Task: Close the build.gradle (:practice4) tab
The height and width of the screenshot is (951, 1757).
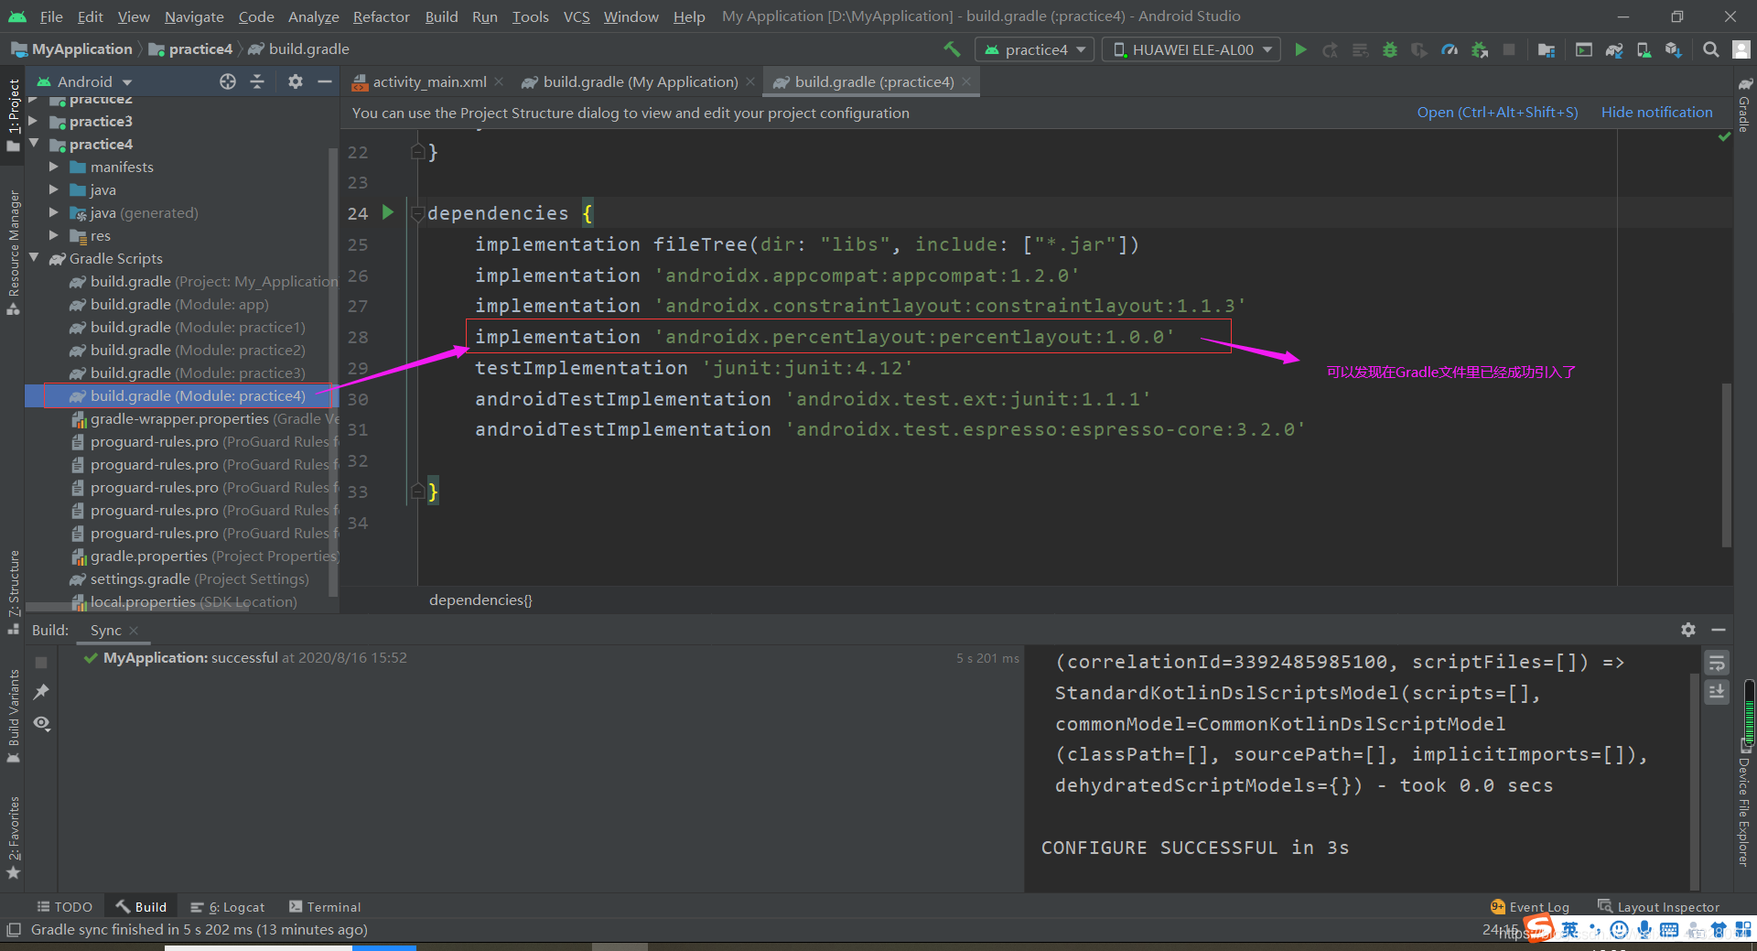Action: pyautogui.click(x=966, y=81)
